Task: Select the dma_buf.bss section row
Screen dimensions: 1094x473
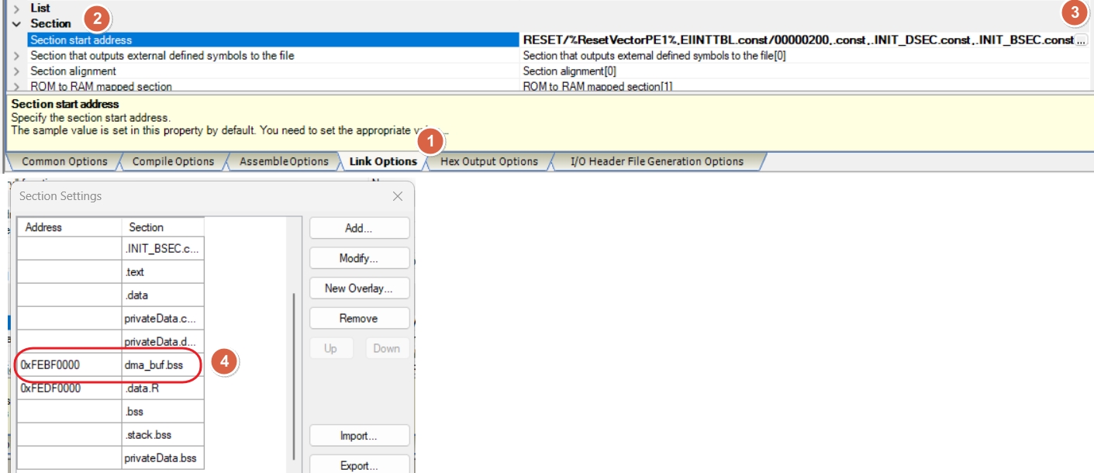Action: pyautogui.click(x=154, y=364)
